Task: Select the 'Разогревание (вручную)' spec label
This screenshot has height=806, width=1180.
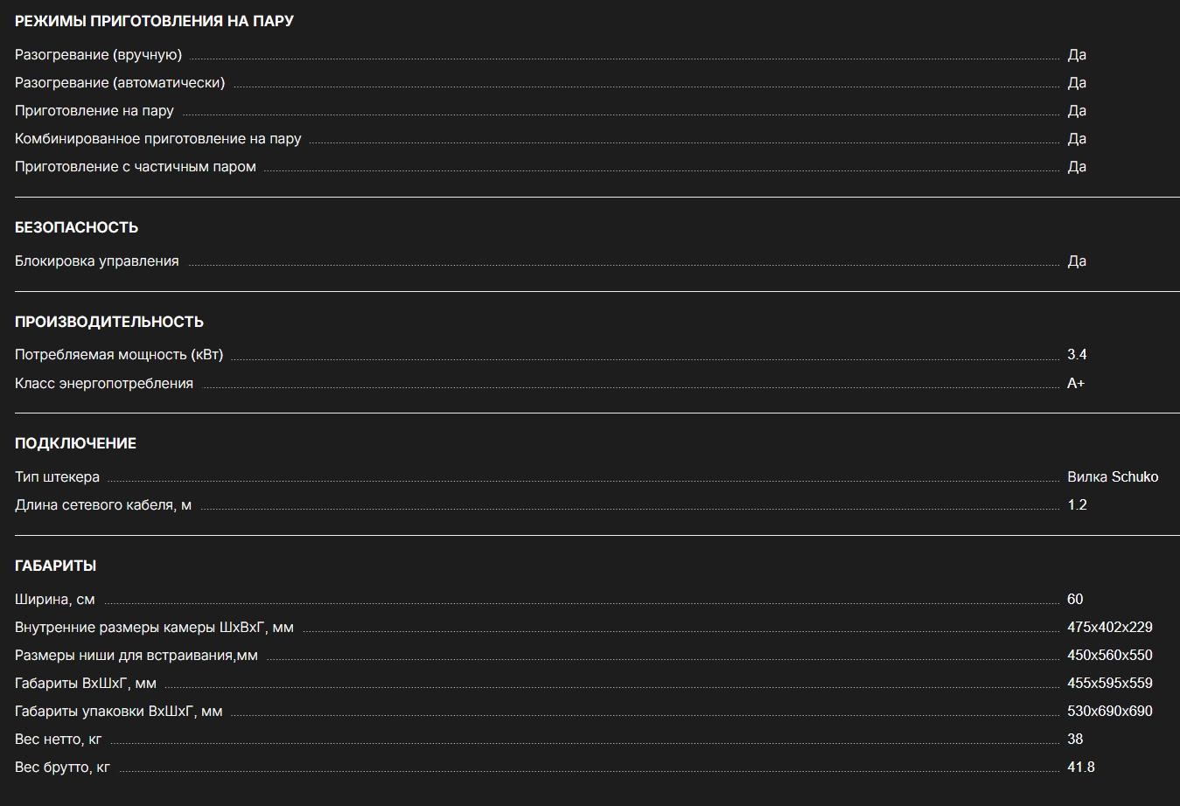Action: coord(99,55)
